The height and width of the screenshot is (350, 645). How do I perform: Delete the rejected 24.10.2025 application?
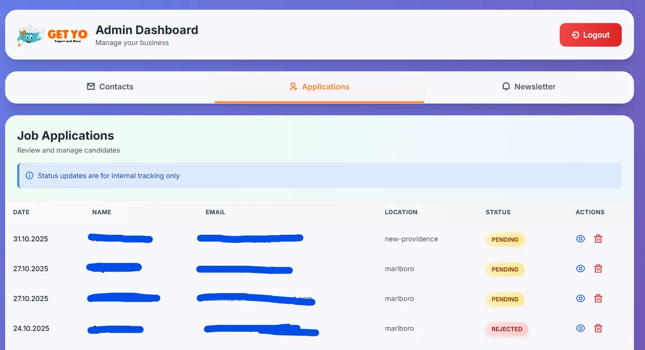(x=598, y=329)
